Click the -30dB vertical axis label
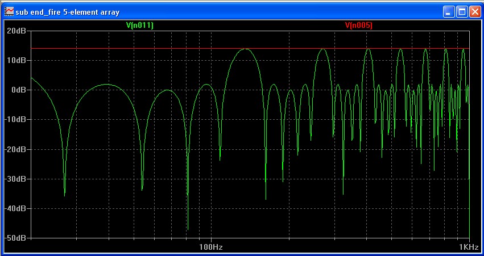484x256 pixels. click(15, 179)
